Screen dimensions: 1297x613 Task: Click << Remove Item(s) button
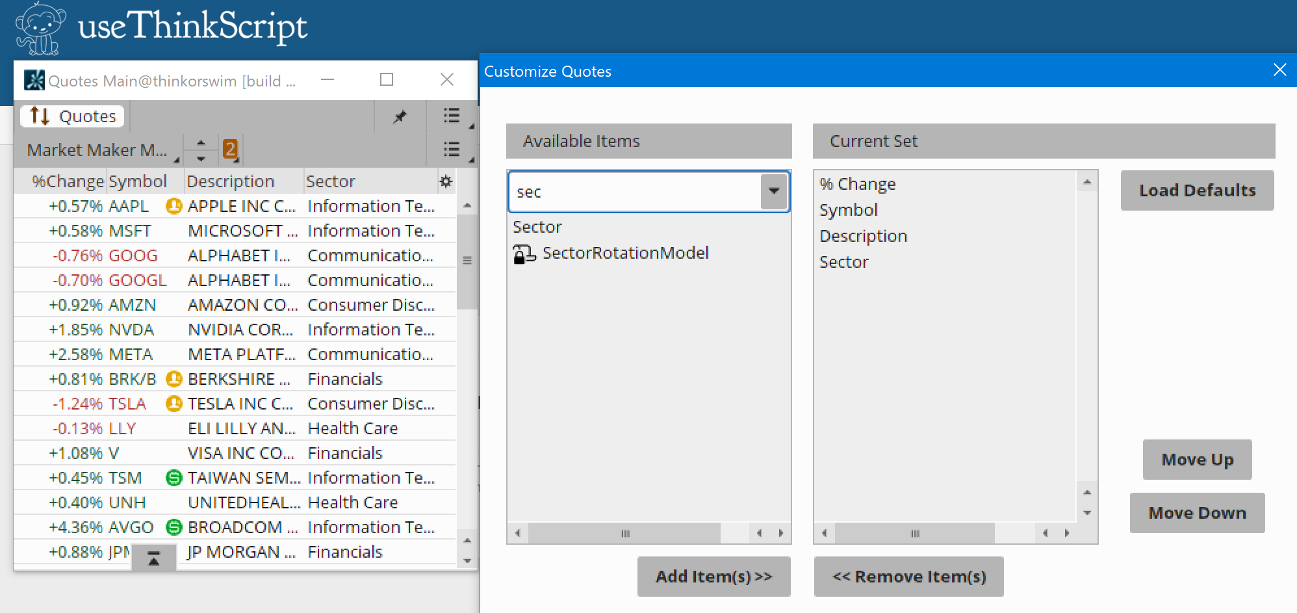[x=908, y=577]
